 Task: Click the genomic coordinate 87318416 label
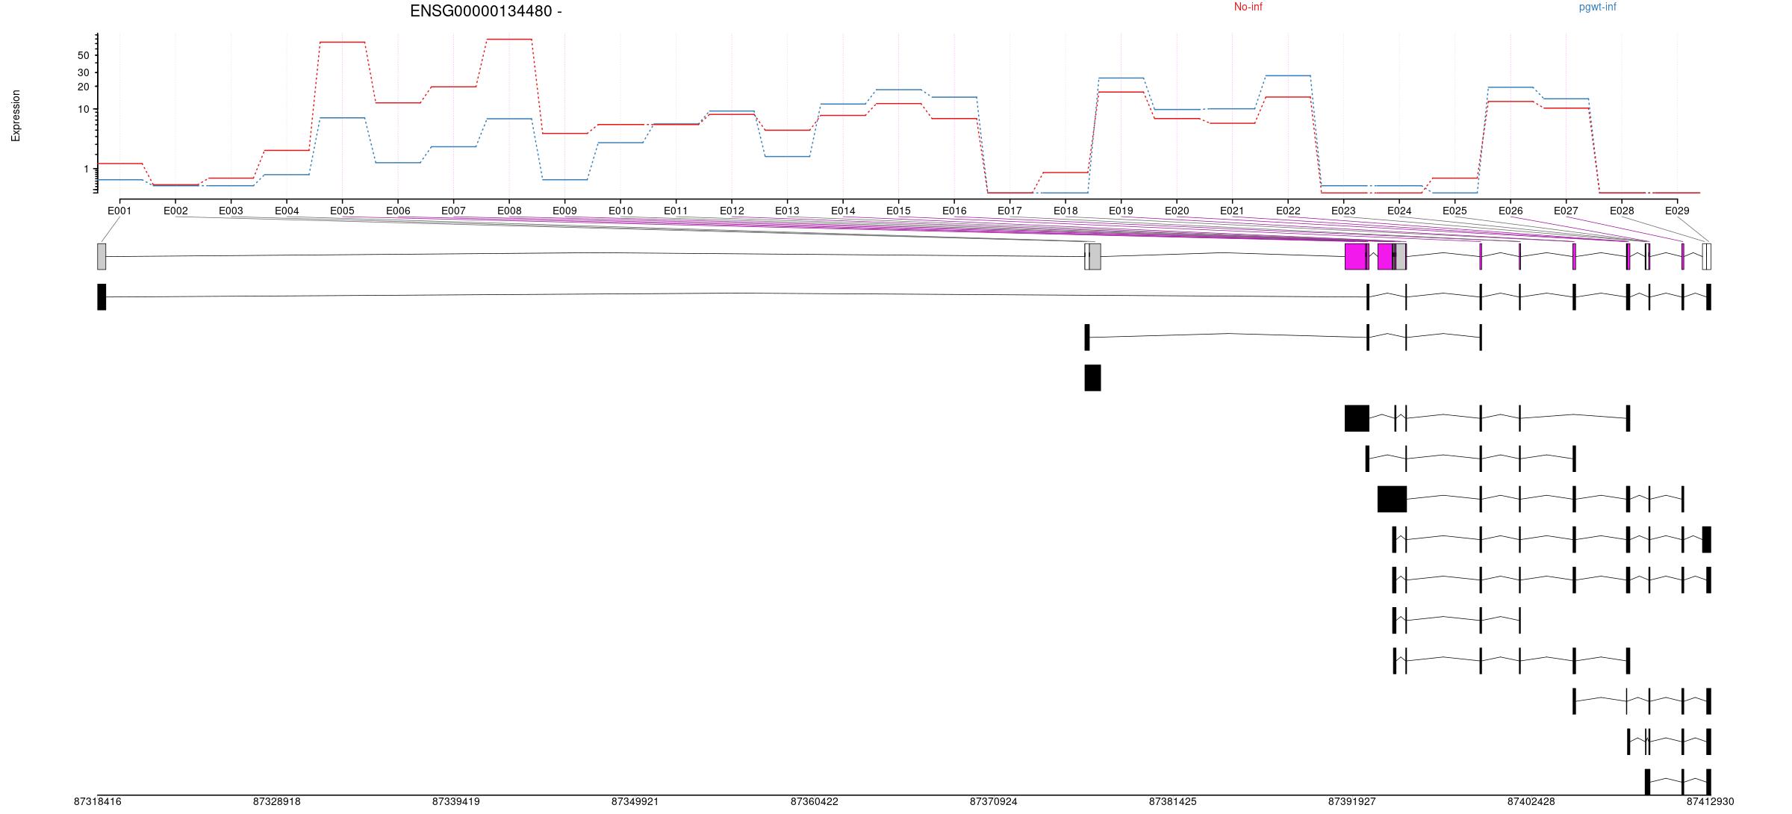[97, 802]
